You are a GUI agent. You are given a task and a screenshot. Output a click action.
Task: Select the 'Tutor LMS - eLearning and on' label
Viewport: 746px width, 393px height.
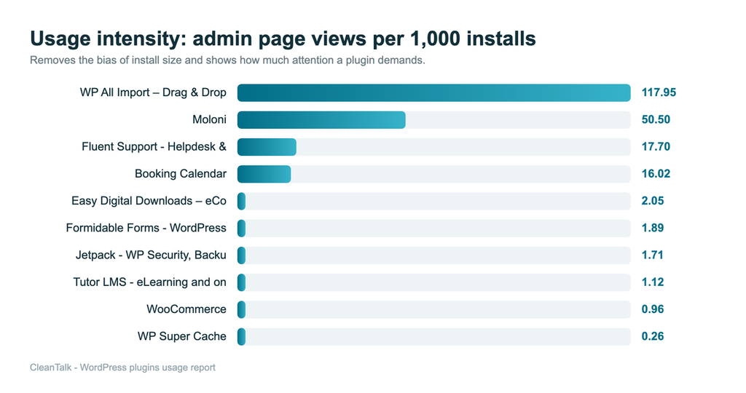click(149, 282)
